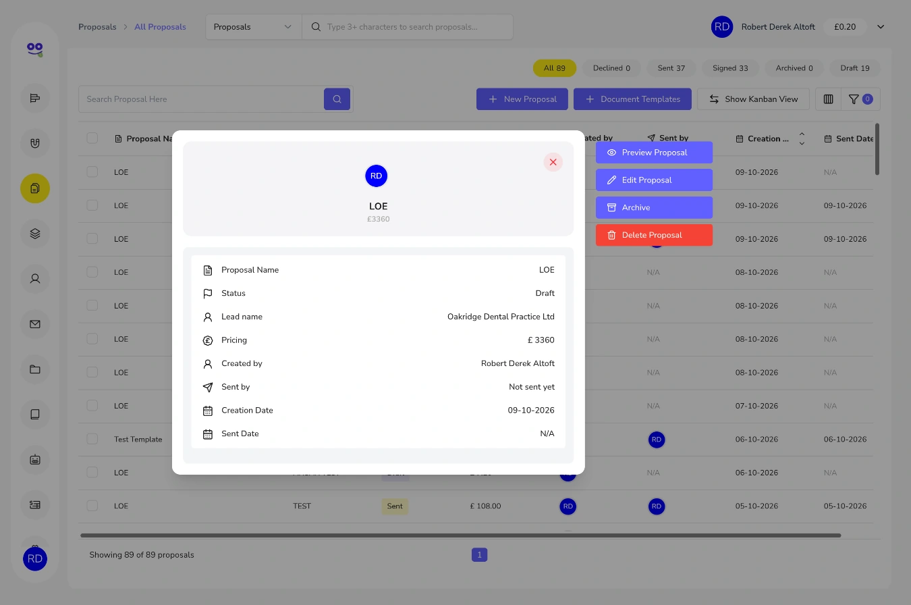Click the Sent by paper-plane icon in dialog

coord(208,388)
